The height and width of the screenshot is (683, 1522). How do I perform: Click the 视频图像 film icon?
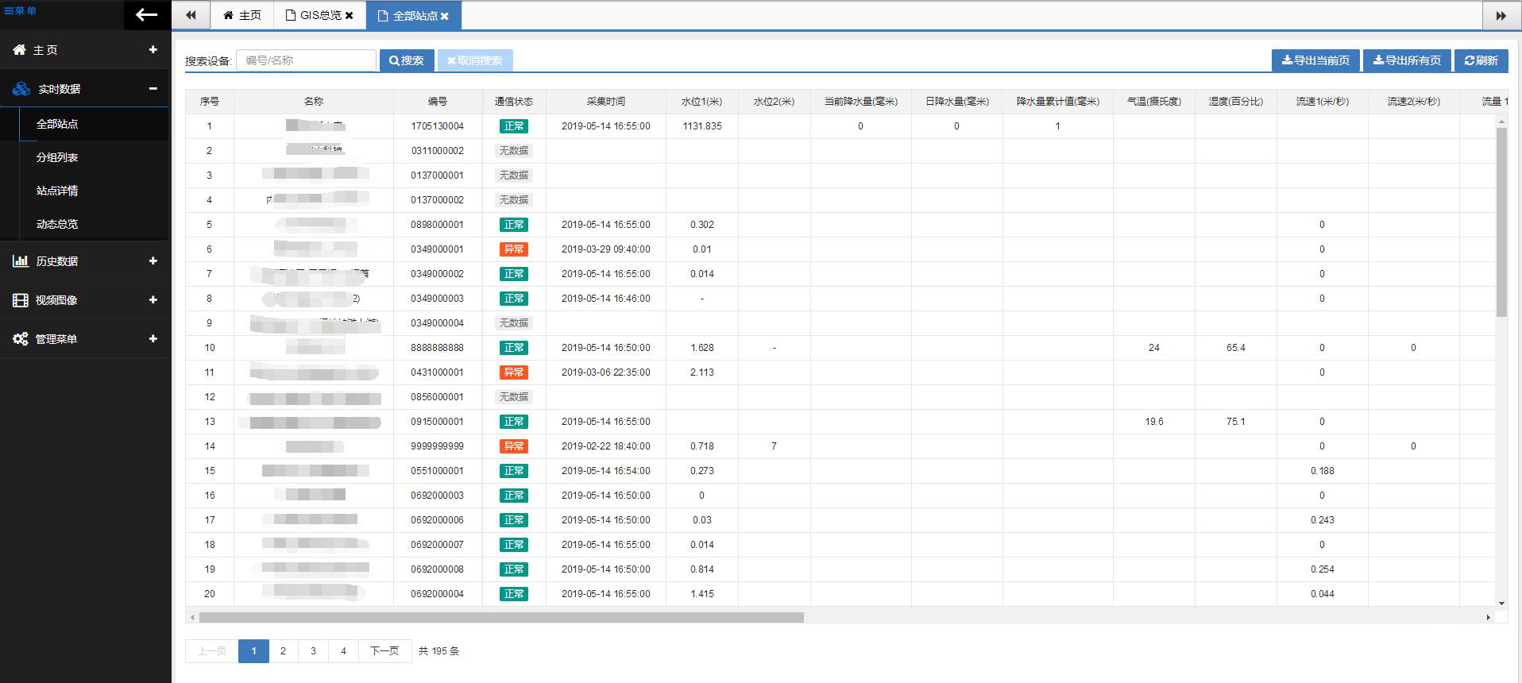pyautogui.click(x=21, y=299)
